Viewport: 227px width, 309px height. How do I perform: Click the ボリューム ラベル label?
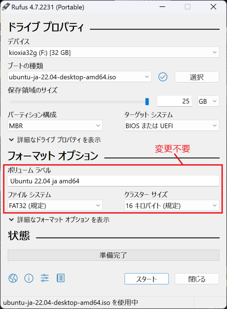coord(29,170)
